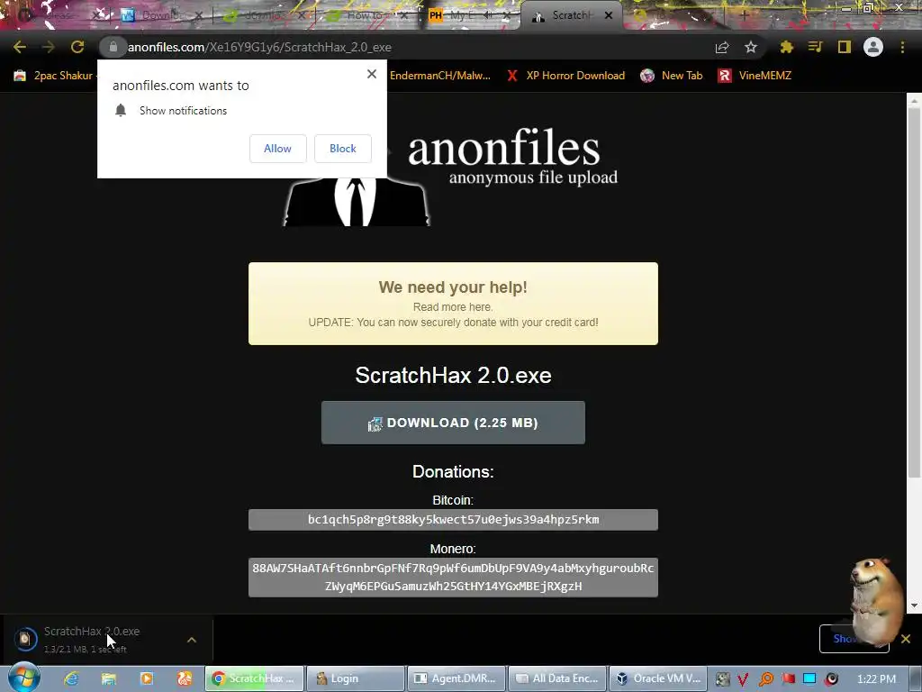Close the Scratch tab
Screen dimensions: 922x692
point(609,15)
